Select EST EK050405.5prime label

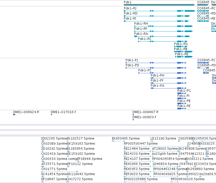(x=126, y=139)
